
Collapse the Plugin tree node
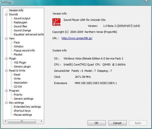coord(6,58)
